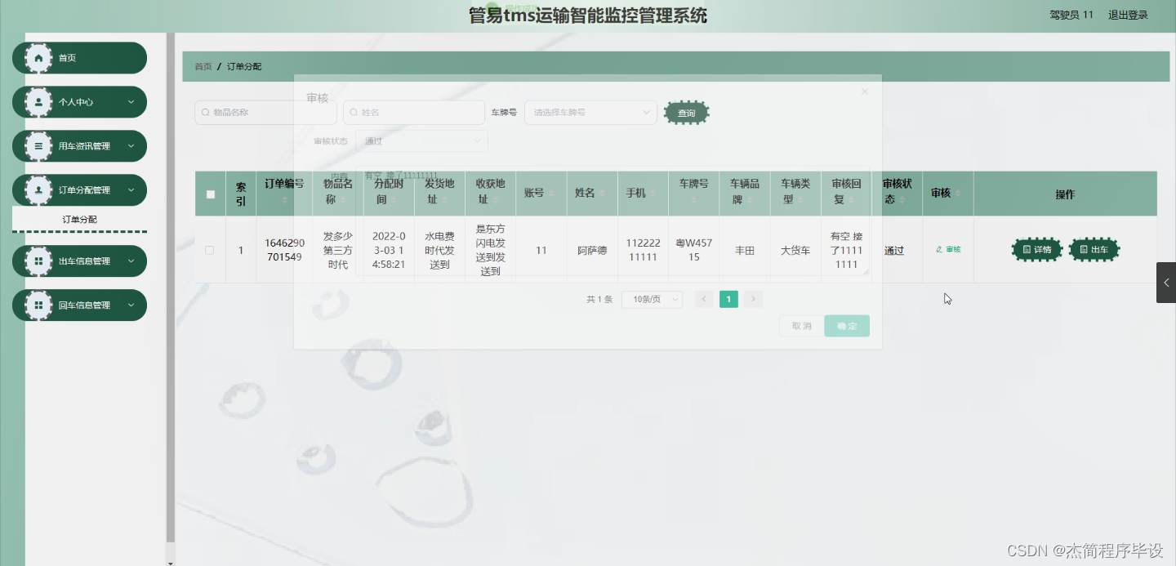Click the 内容 textarea in the dialog

(x=612, y=221)
